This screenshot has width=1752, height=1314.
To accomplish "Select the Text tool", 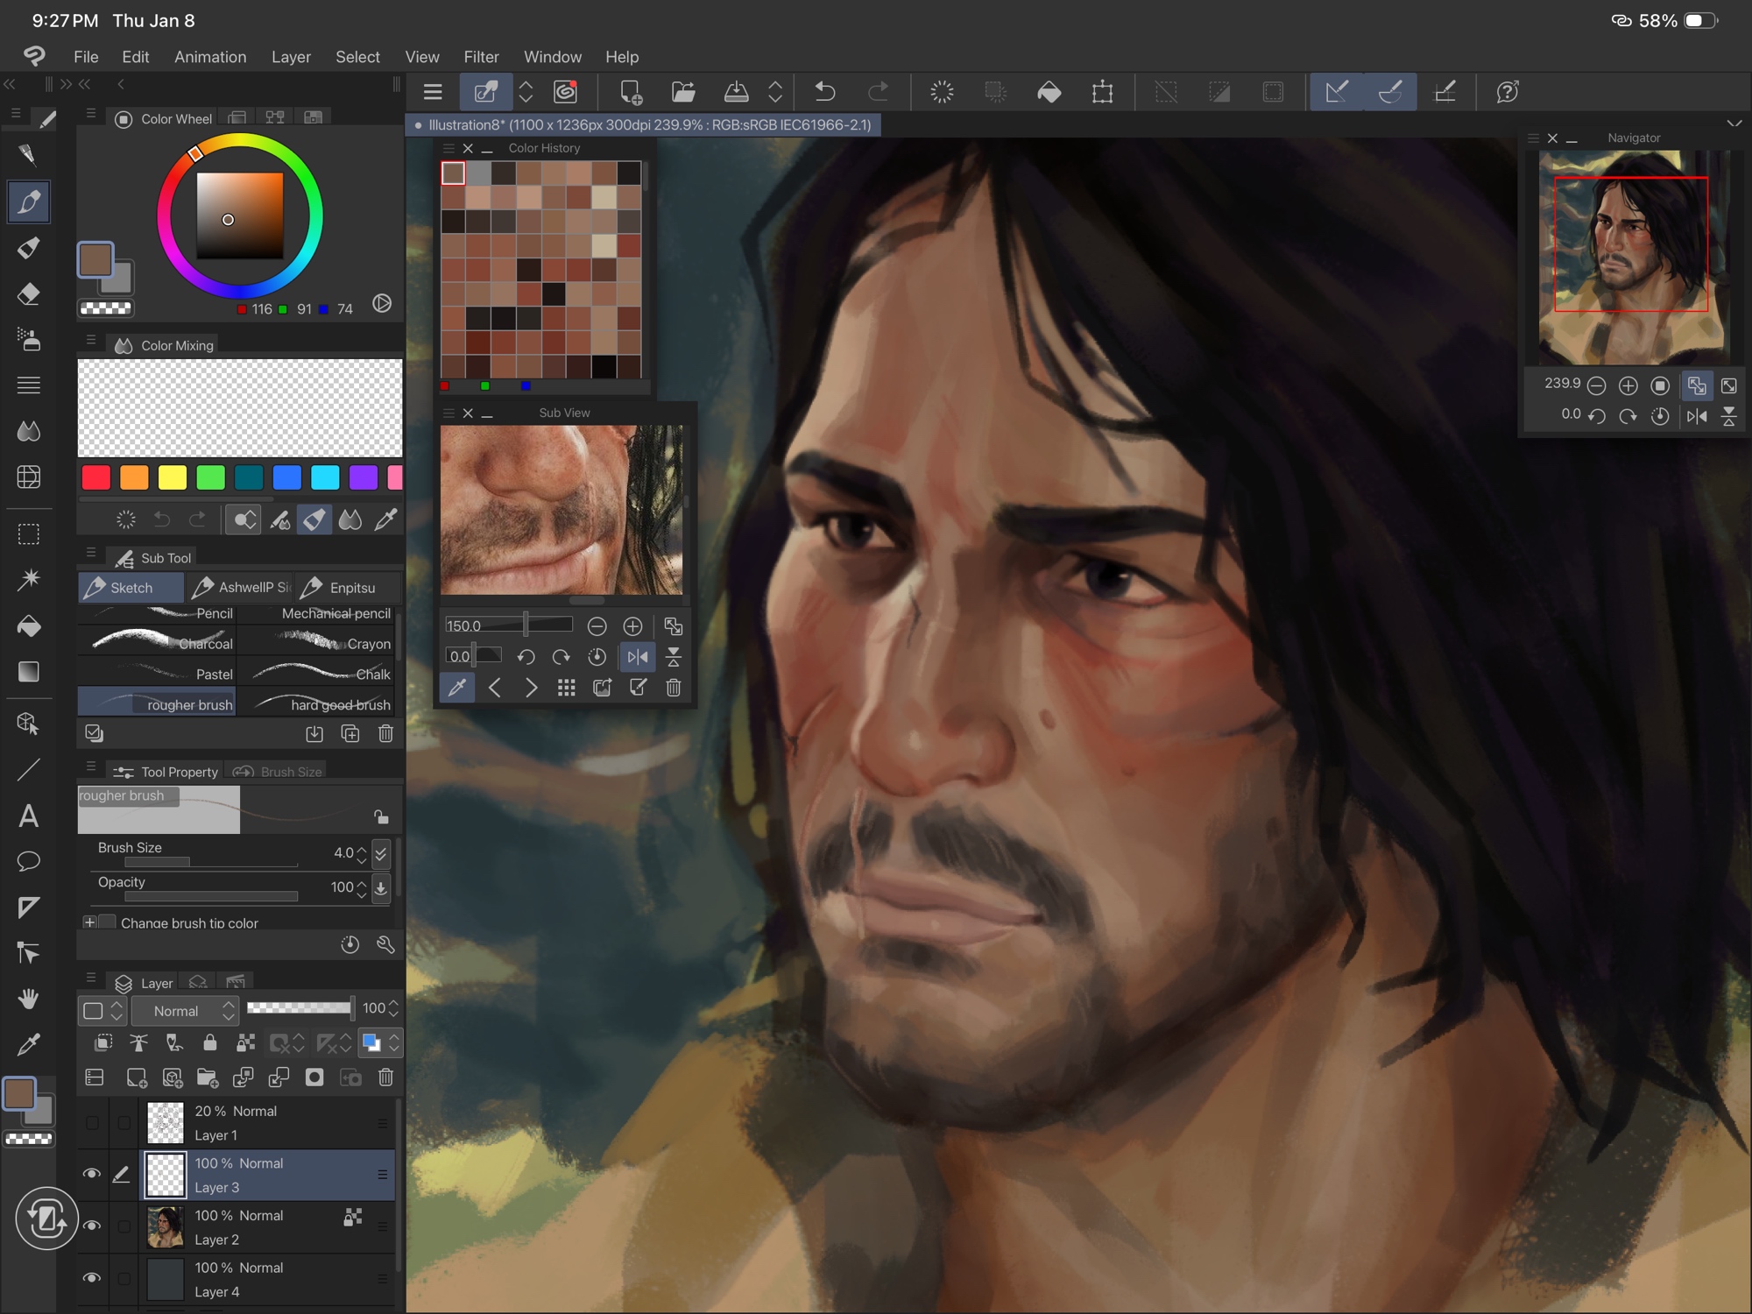I will coord(29,816).
